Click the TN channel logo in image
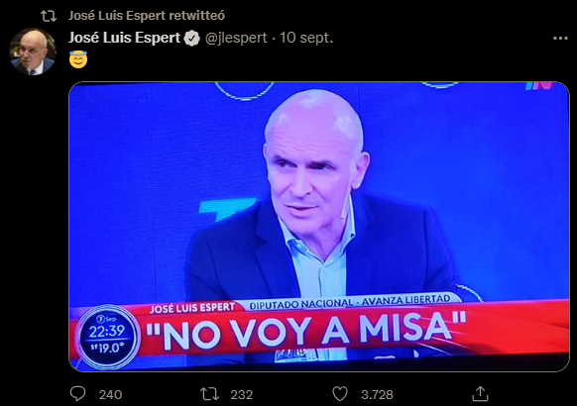577x406 pixels. tap(539, 85)
